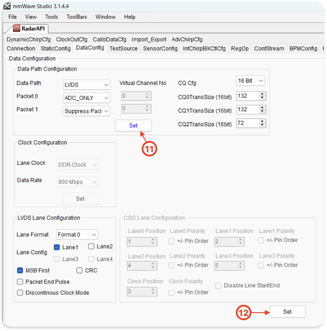Open the CQ Cfg 16 Bit dropdown
327x331 pixels.
(250, 81)
